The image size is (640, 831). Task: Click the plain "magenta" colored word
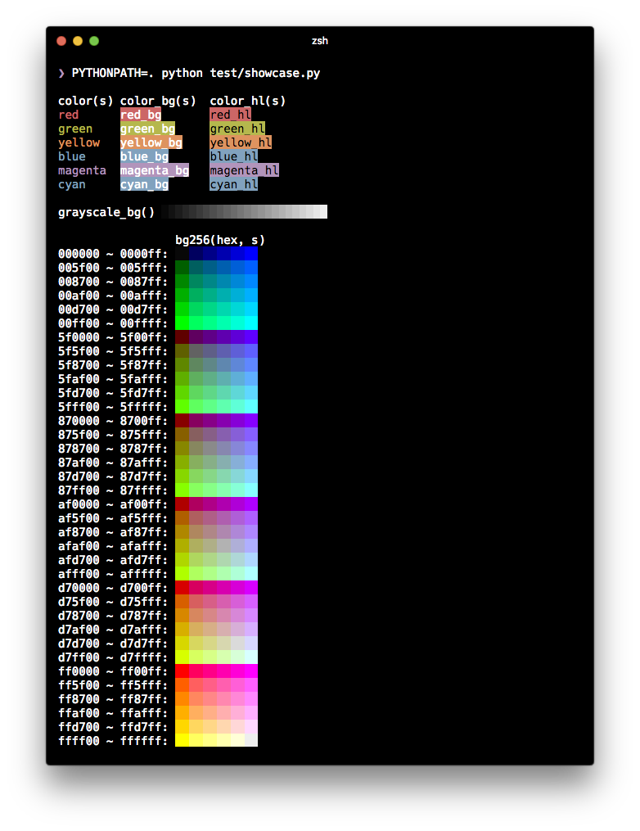tap(82, 170)
